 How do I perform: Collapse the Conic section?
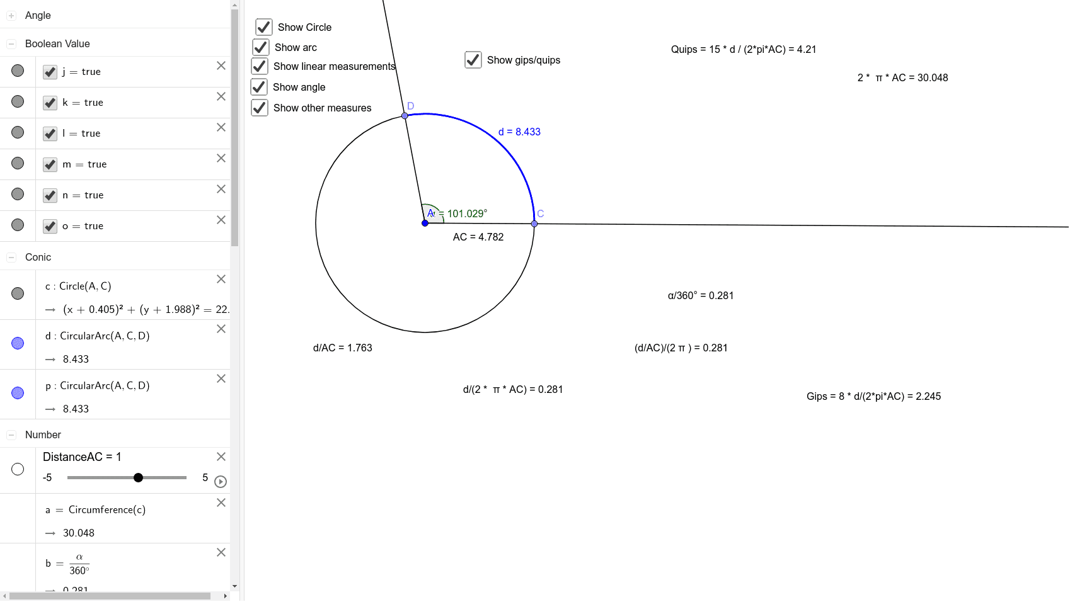click(11, 257)
